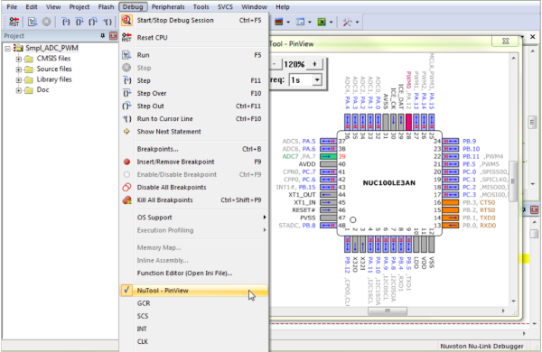Expand the Source files folder
The width and height of the screenshot is (542, 352).
pos(19,69)
